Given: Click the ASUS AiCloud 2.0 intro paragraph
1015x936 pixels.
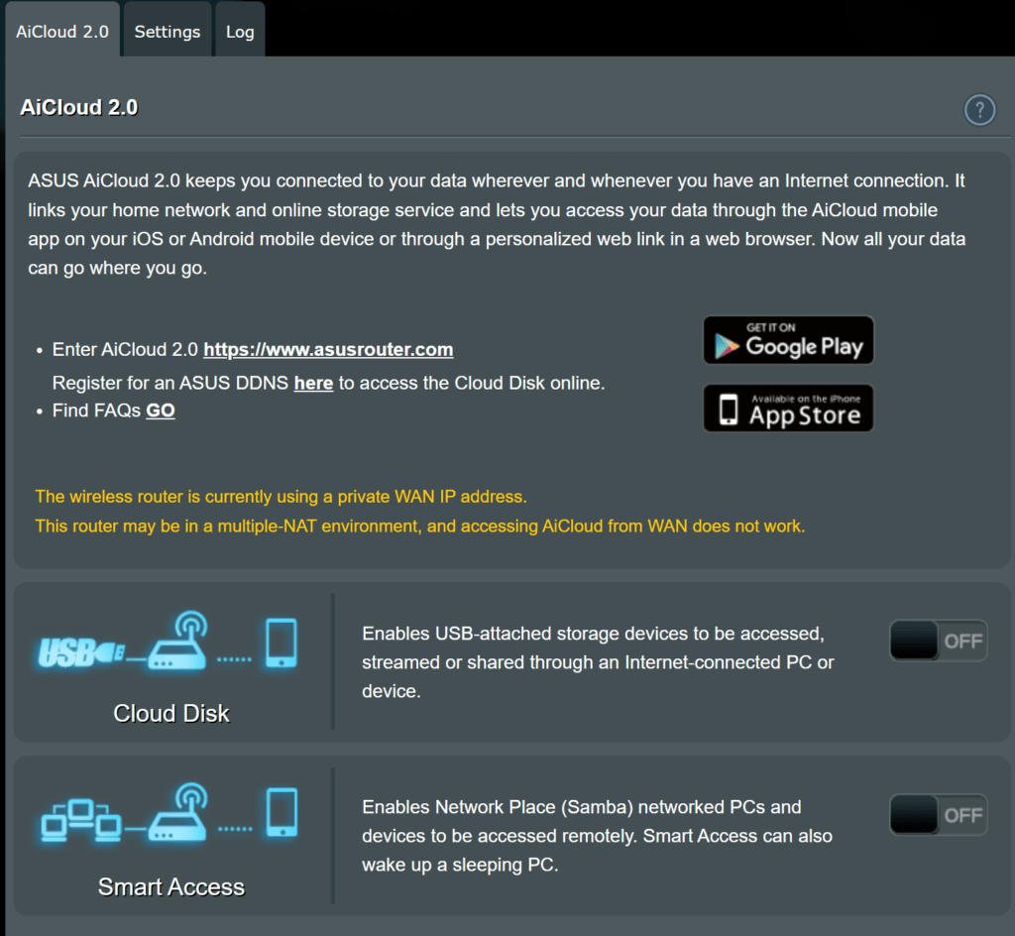Looking at the screenshot, I should click(x=497, y=224).
